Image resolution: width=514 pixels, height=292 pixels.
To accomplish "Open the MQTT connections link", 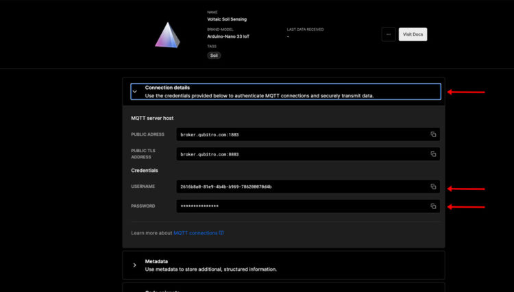I will click(x=195, y=233).
